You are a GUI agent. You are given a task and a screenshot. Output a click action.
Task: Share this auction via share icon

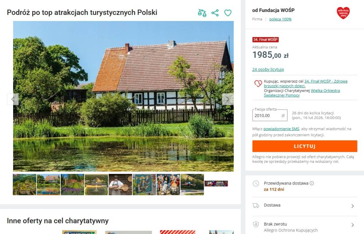(x=215, y=13)
